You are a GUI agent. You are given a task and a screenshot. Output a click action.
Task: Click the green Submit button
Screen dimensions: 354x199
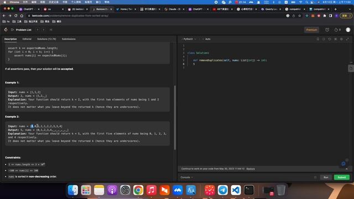342,177
